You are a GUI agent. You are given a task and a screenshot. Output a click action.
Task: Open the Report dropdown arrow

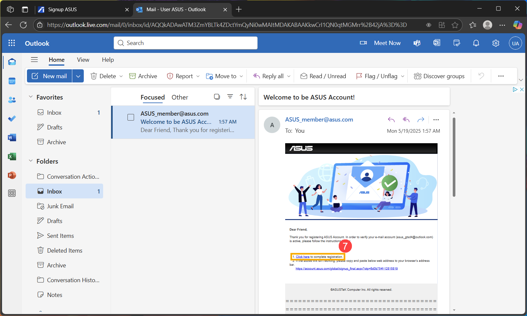tap(198, 76)
